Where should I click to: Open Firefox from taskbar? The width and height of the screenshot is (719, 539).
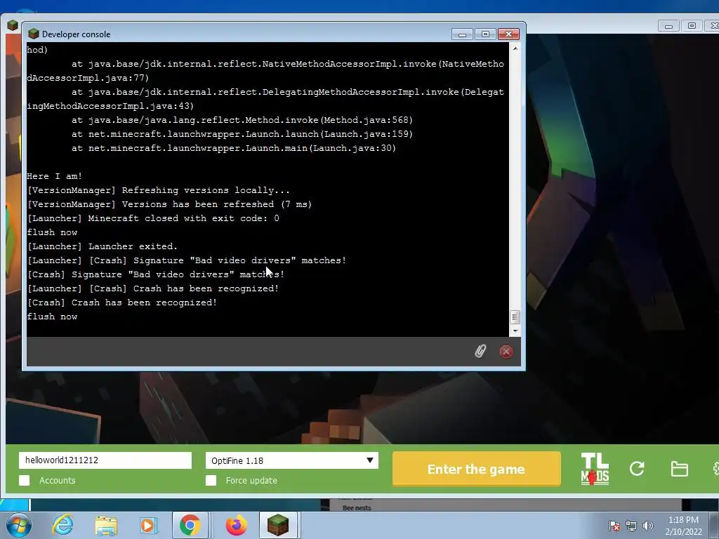(x=237, y=525)
